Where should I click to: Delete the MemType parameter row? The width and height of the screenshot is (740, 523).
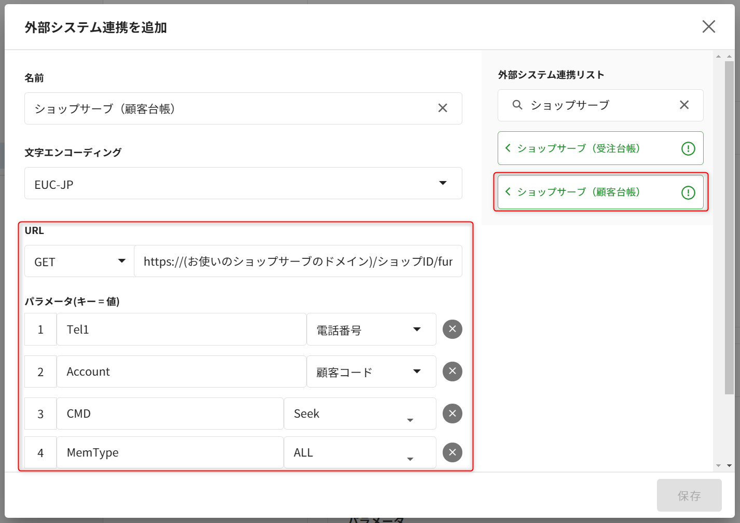pos(452,452)
